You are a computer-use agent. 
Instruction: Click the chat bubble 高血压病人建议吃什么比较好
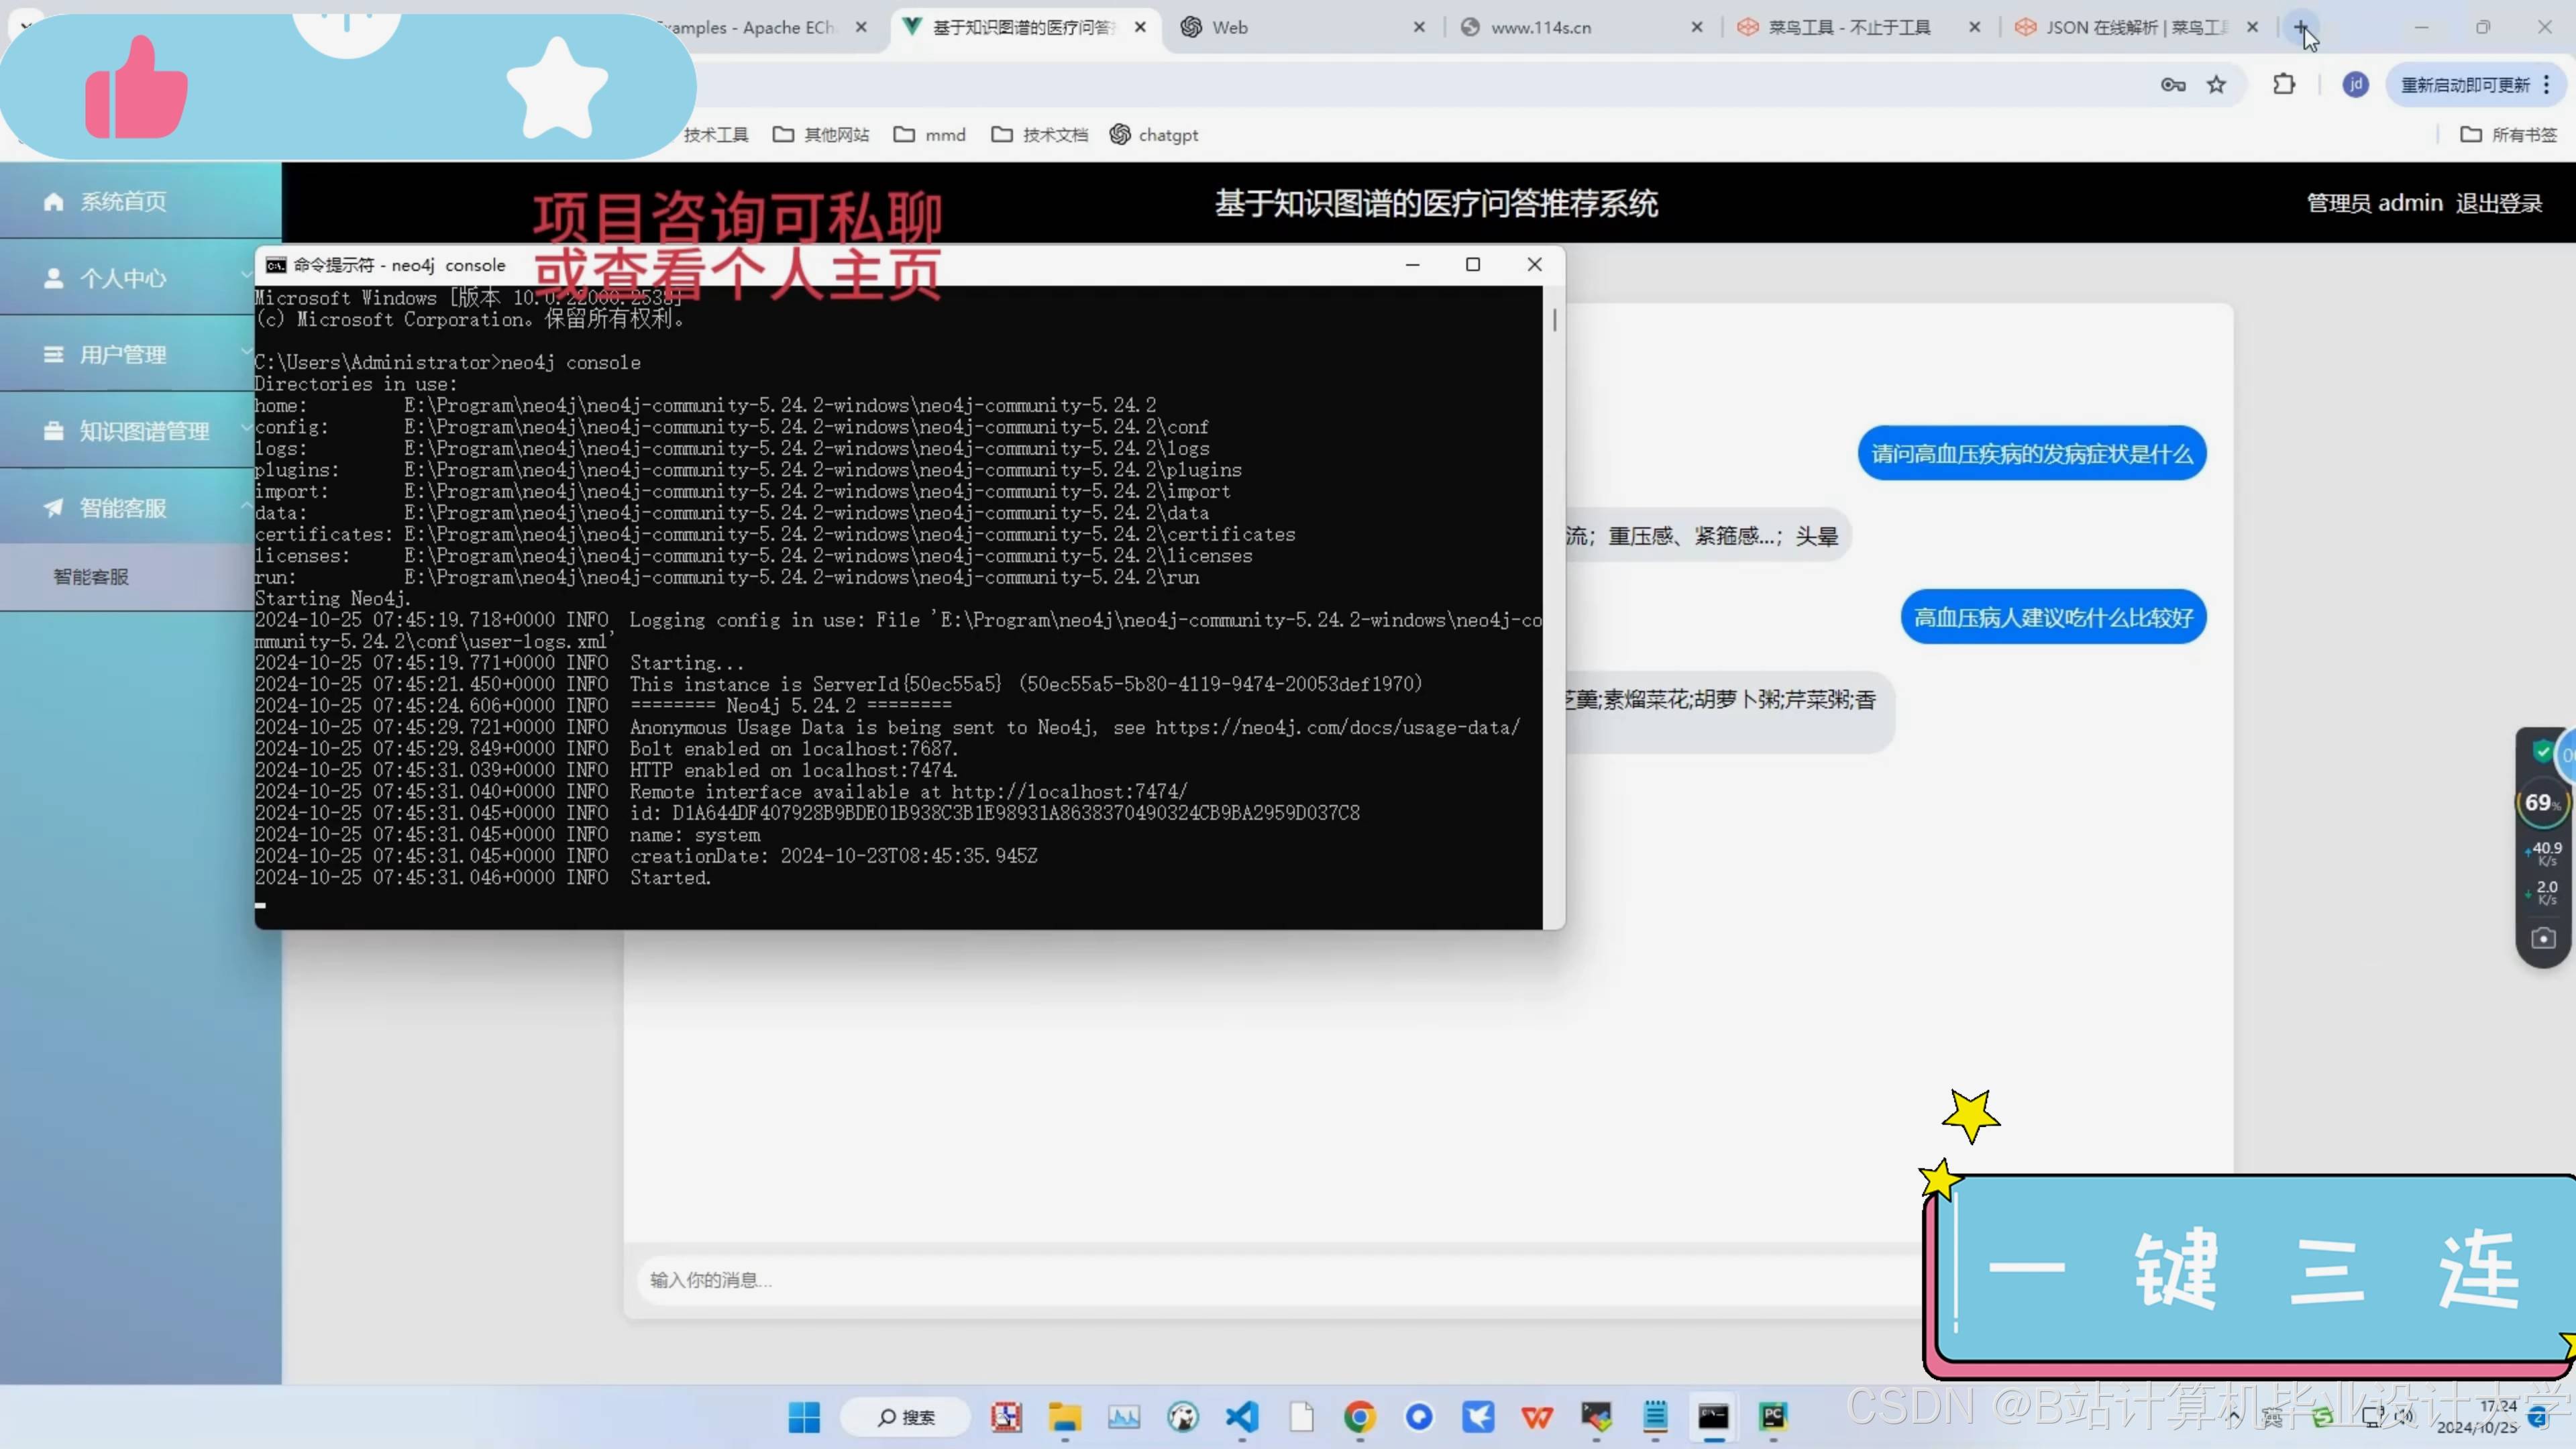[2053, 618]
